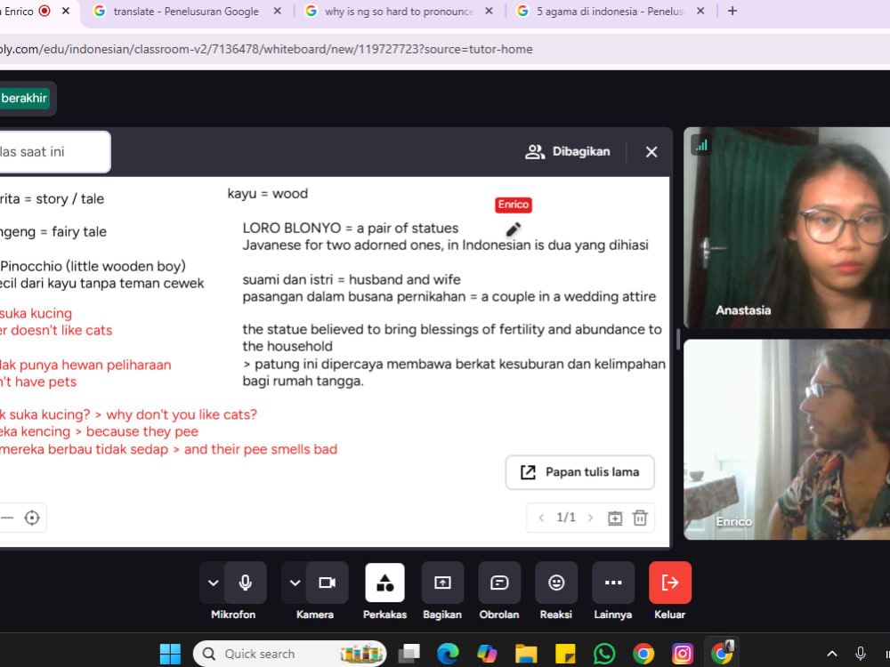Open Microsoft Edge from the taskbar
The image size is (890, 667).
coord(448,654)
